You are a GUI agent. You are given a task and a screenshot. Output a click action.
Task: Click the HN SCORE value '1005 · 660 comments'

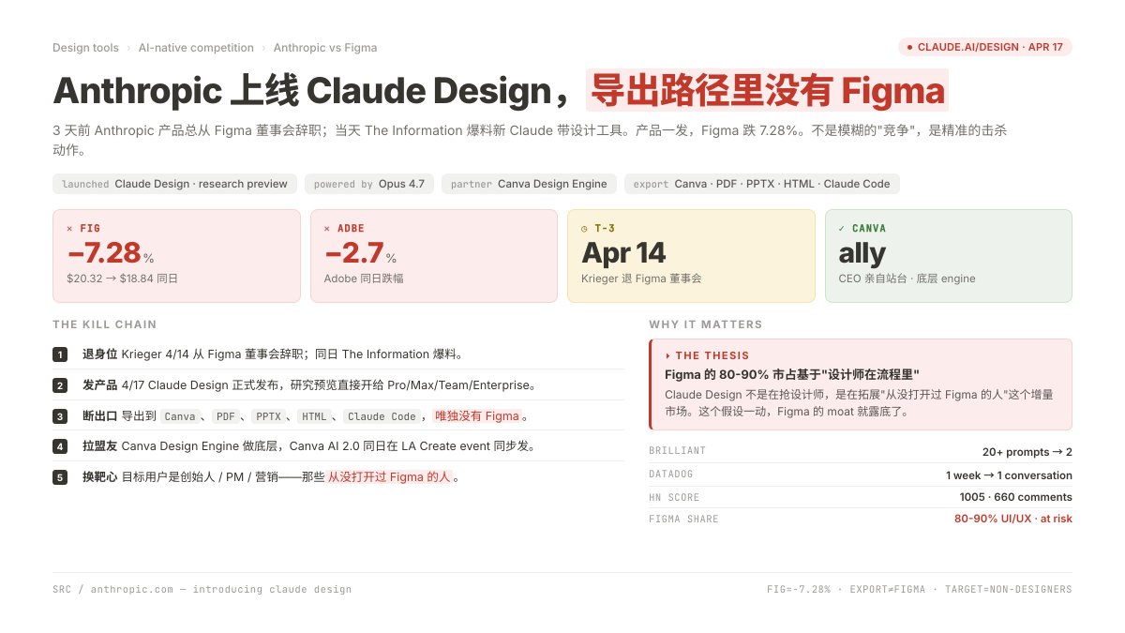click(1016, 497)
